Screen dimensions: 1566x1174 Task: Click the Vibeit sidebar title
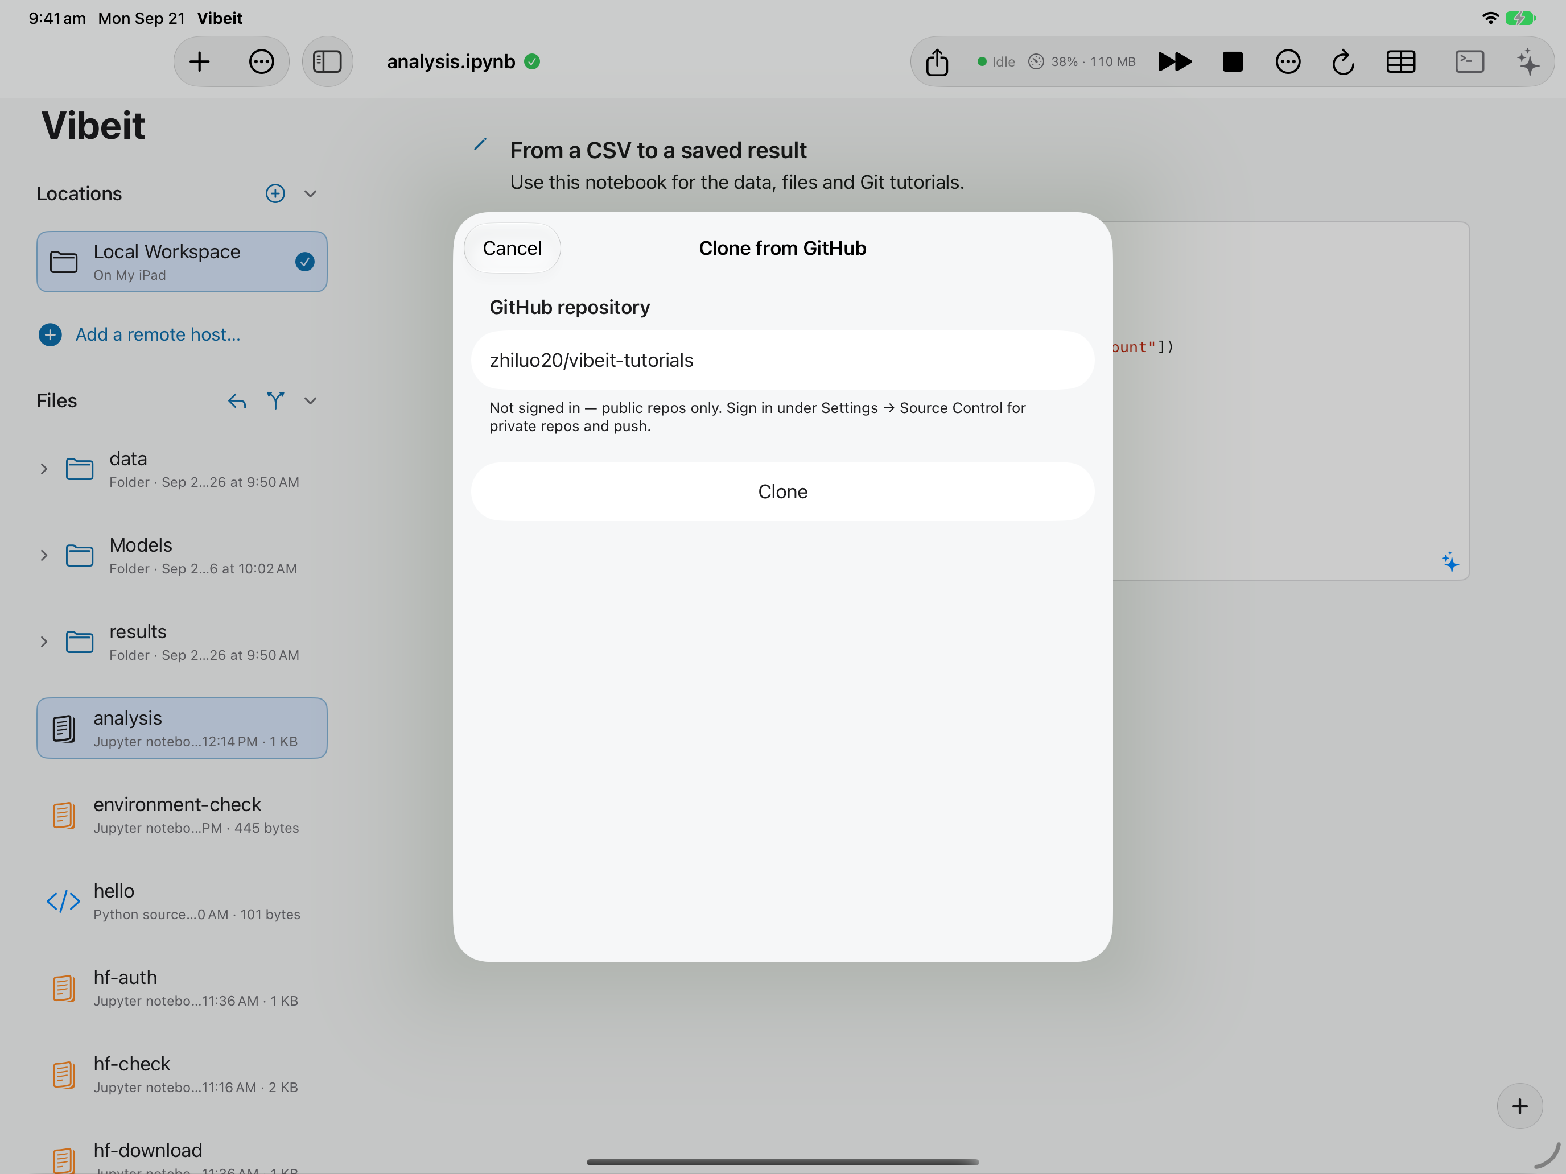93,126
